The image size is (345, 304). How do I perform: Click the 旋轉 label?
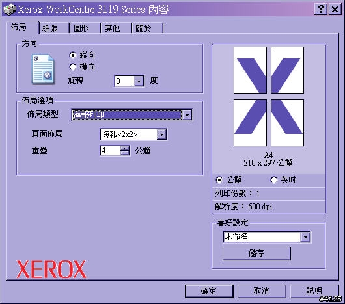click(x=76, y=81)
